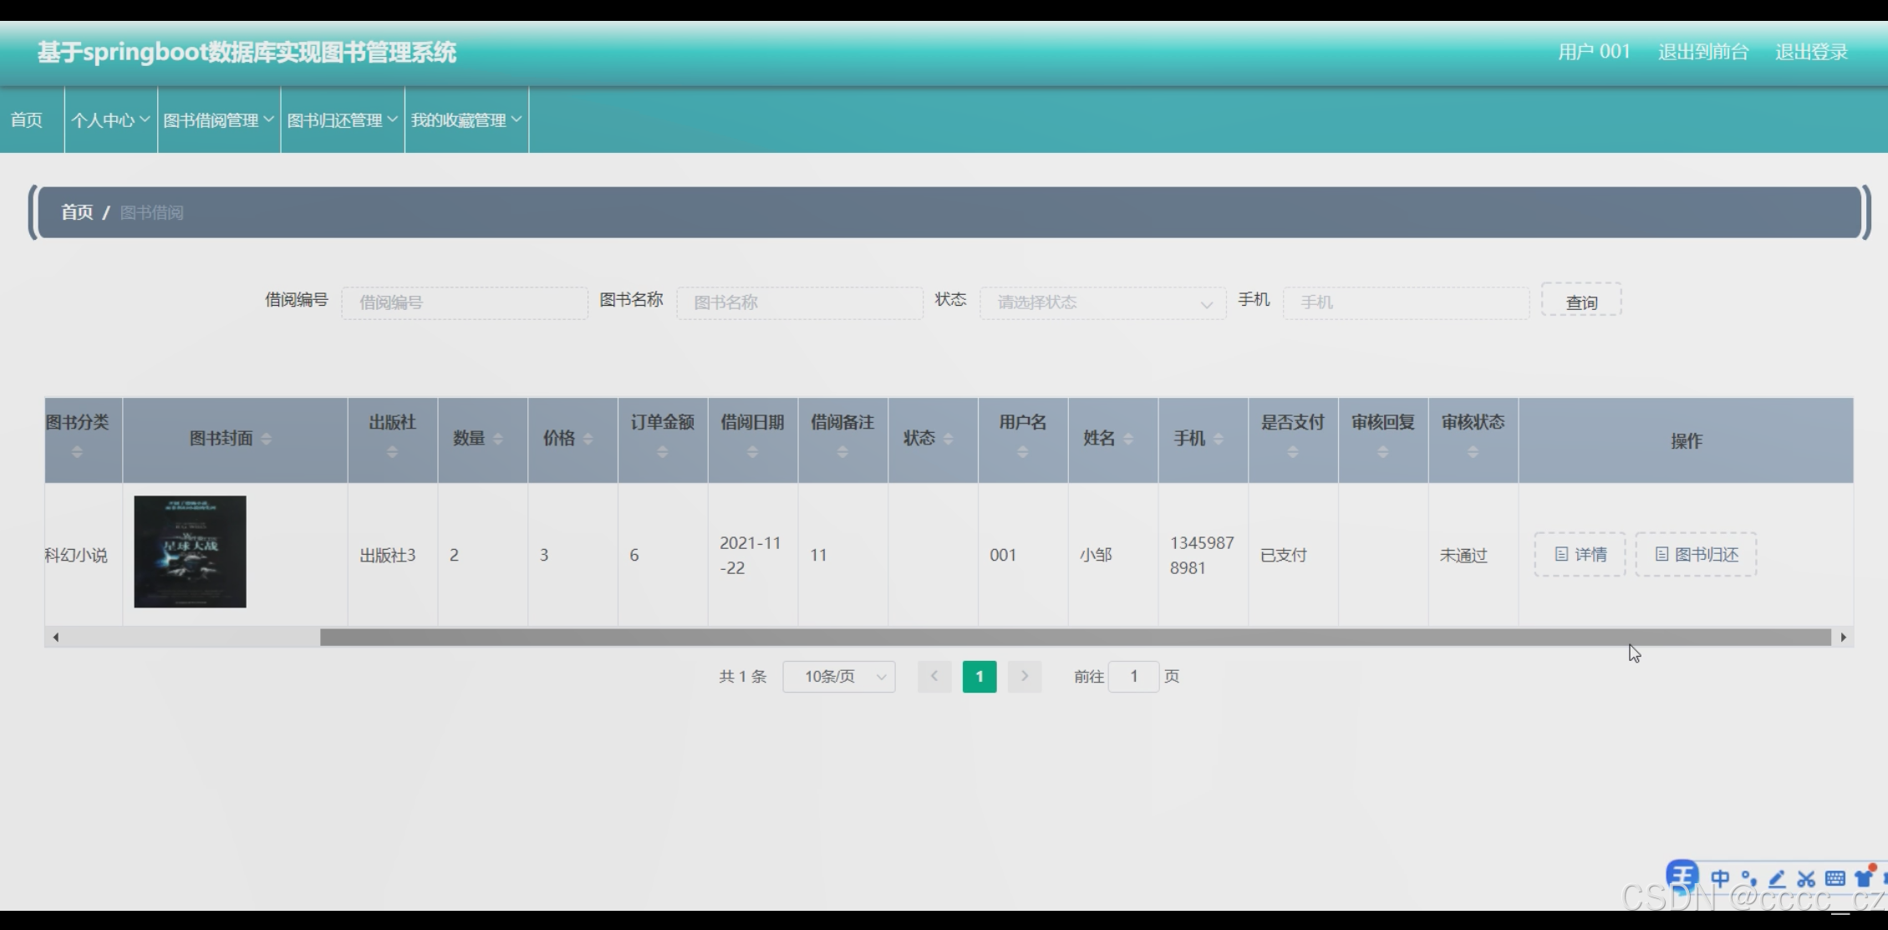Open the 10条/页 page size dropdown
This screenshot has width=1888, height=930.
coord(838,677)
